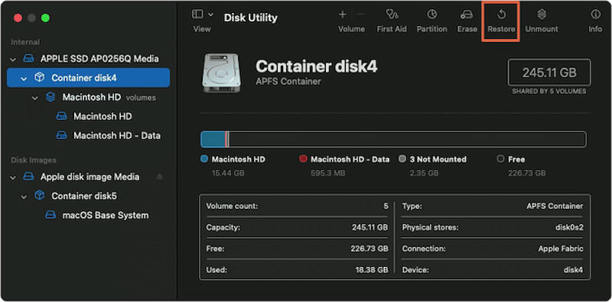
Task: Click the APFS Container subtitle
Action: point(288,82)
